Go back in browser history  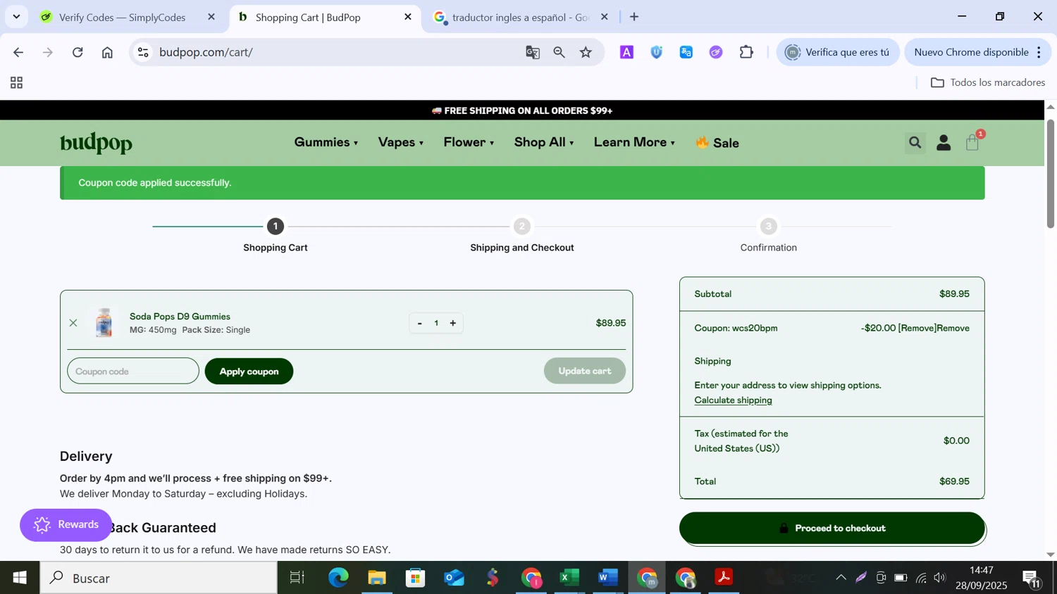tap(18, 52)
